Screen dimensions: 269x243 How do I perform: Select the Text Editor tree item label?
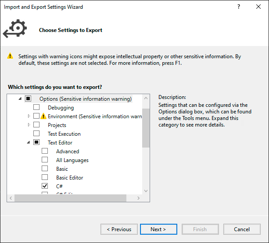pyautogui.click(x=60, y=143)
